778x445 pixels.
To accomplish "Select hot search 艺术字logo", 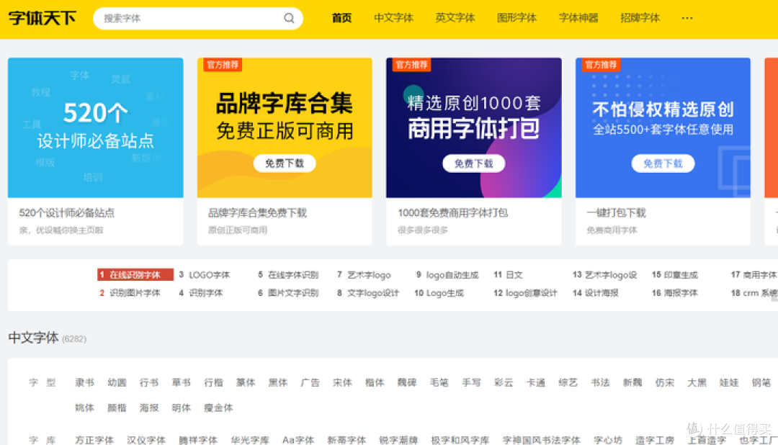I will [369, 275].
